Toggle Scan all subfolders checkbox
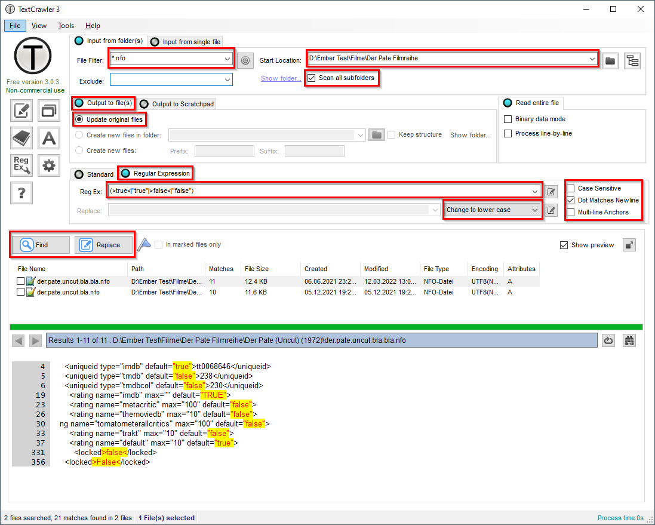Screen dimensions: 655x525 (312, 78)
